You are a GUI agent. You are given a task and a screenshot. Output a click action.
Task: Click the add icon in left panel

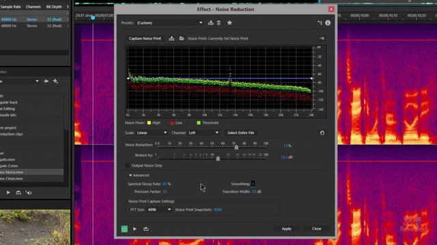pos(55,81)
